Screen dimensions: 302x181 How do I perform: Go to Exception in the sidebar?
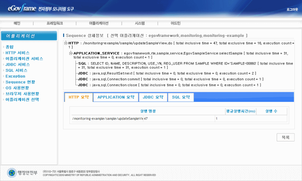pyautogui.click(x=15, y=76)
